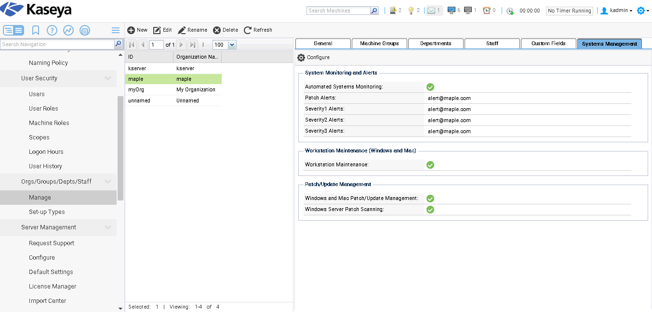The width and height of the screenshot is (652, 312).
Task: Click the Search Machines input field
Action: coord(338,11)
